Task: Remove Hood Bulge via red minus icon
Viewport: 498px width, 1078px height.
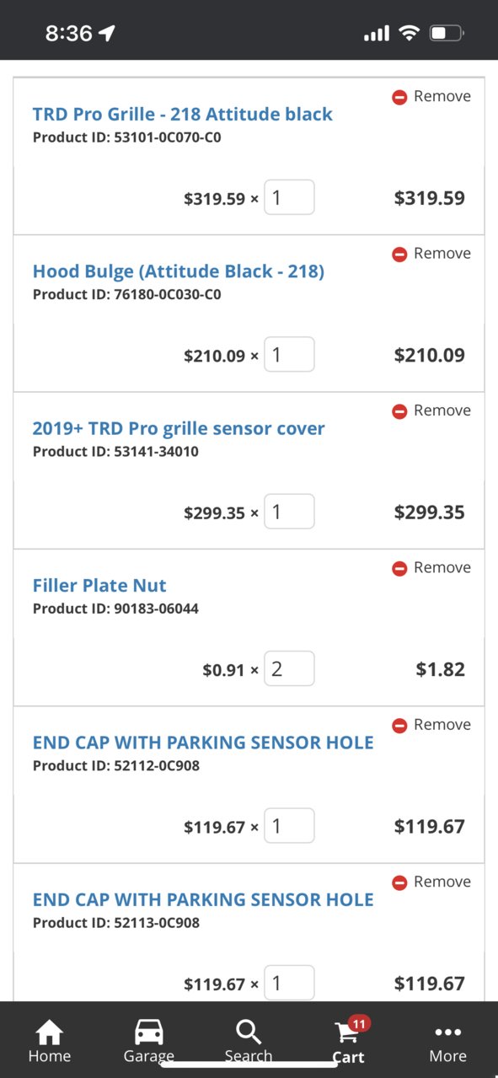Action: tap(399, 254)
